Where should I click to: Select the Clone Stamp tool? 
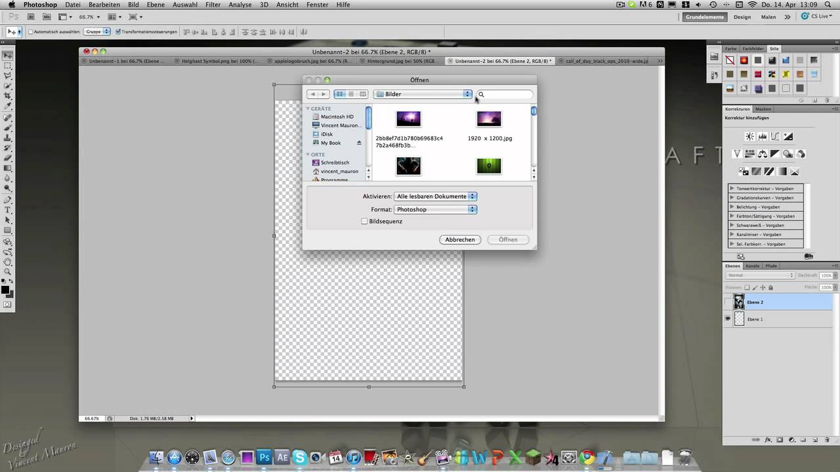point(8,138)
